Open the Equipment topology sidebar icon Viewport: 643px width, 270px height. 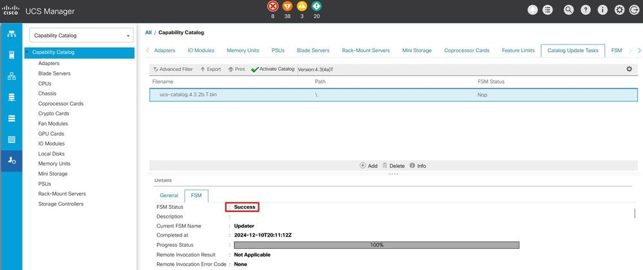(x=12, y=34)
